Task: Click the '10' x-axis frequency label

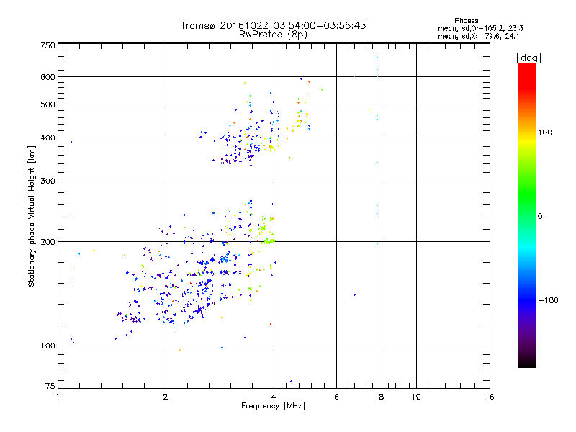Action: [x=416, y=397]
